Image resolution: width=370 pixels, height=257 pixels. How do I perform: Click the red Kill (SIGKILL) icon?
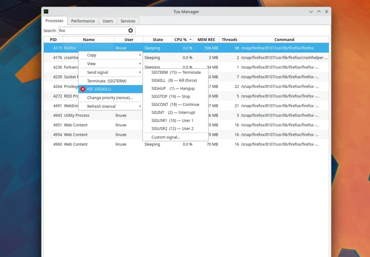point(83,89)
